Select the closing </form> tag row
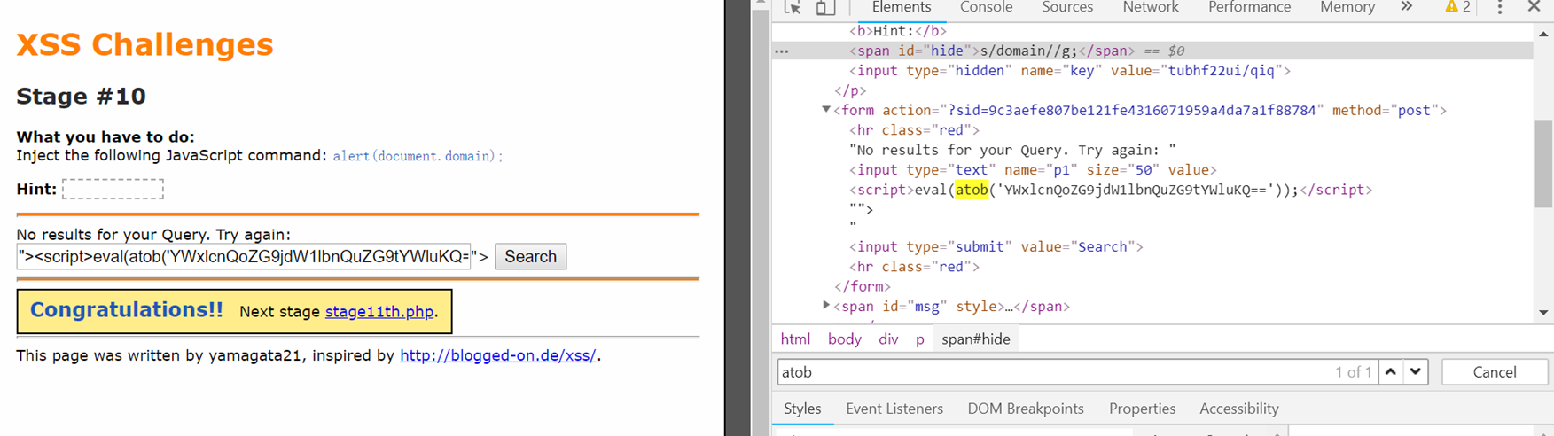 point(863,286)
